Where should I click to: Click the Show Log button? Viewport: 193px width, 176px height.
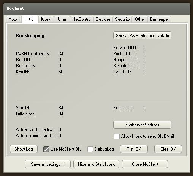tap(24, 149)
